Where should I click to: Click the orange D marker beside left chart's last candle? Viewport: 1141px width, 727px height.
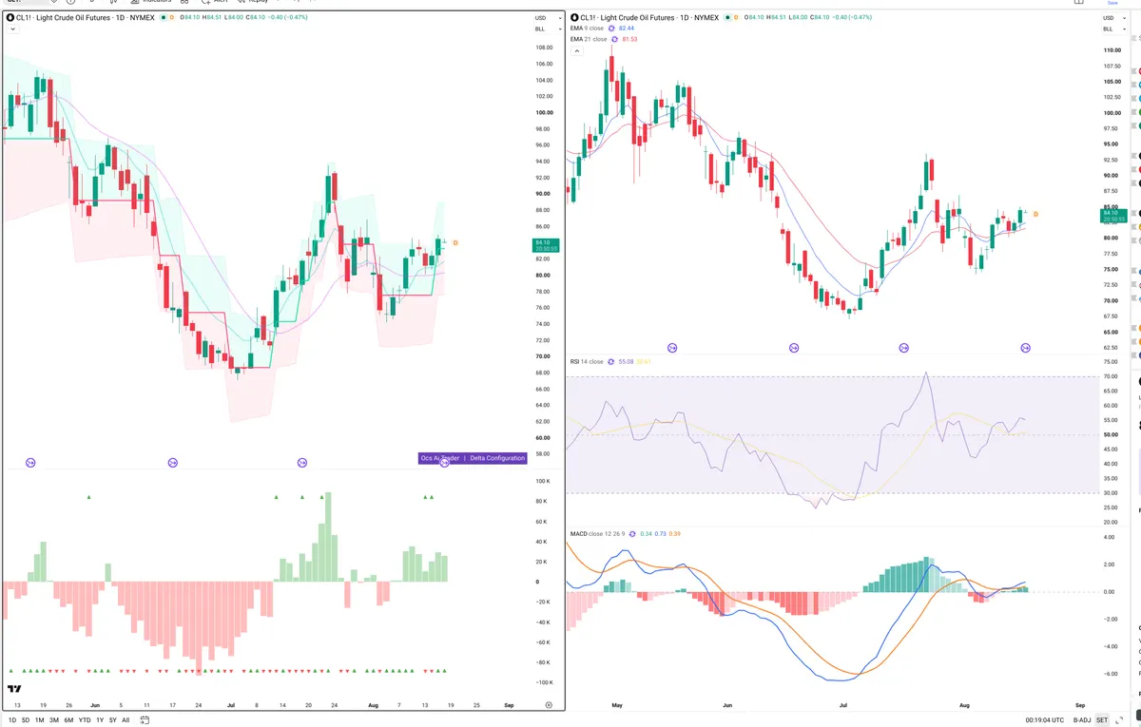tap(455, 243)
